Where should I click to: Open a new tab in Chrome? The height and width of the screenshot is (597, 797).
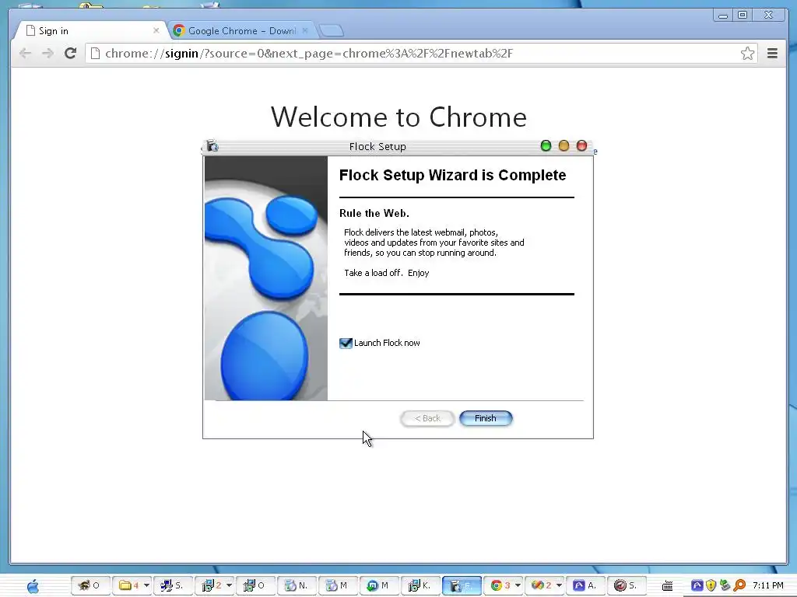tap(332, 30)
